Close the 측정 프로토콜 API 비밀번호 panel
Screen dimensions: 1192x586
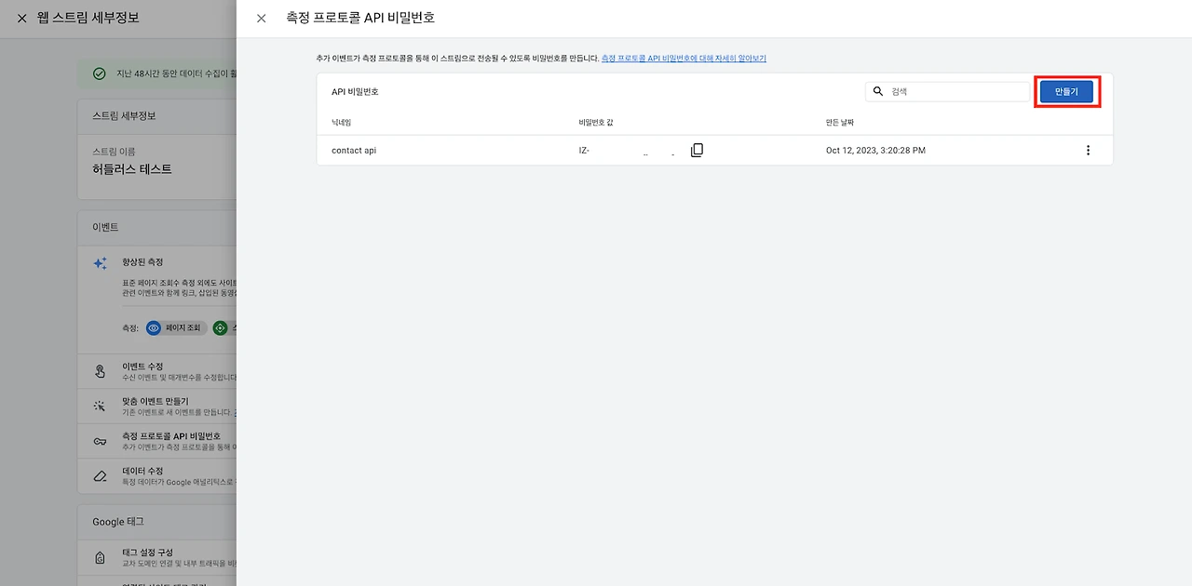click(x=261, y=18)
